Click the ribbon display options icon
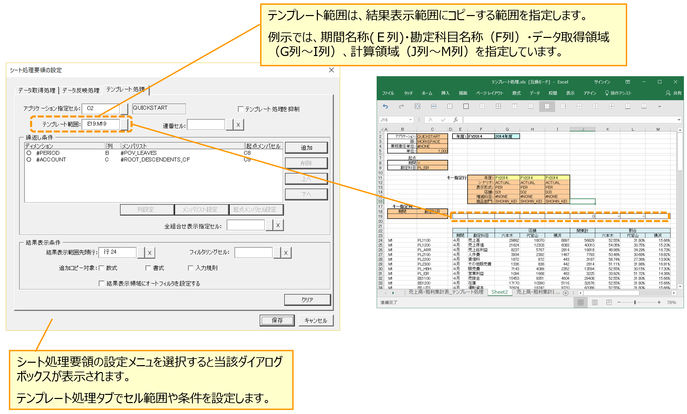The width and height of the screenshot is (687, 414). pyautogui.click(x=628, y=82)
